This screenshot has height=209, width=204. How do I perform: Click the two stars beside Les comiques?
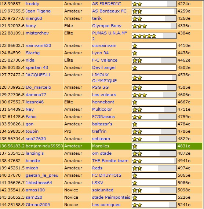pyautogui.click(x=137, y=205)
